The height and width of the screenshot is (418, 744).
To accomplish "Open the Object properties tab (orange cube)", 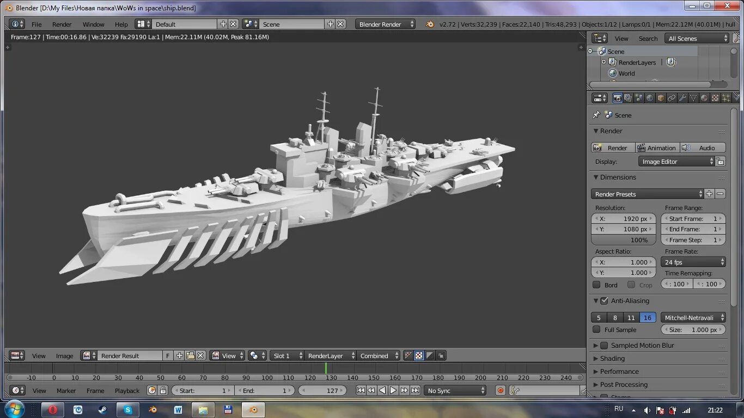I will [x=661, y=98].
